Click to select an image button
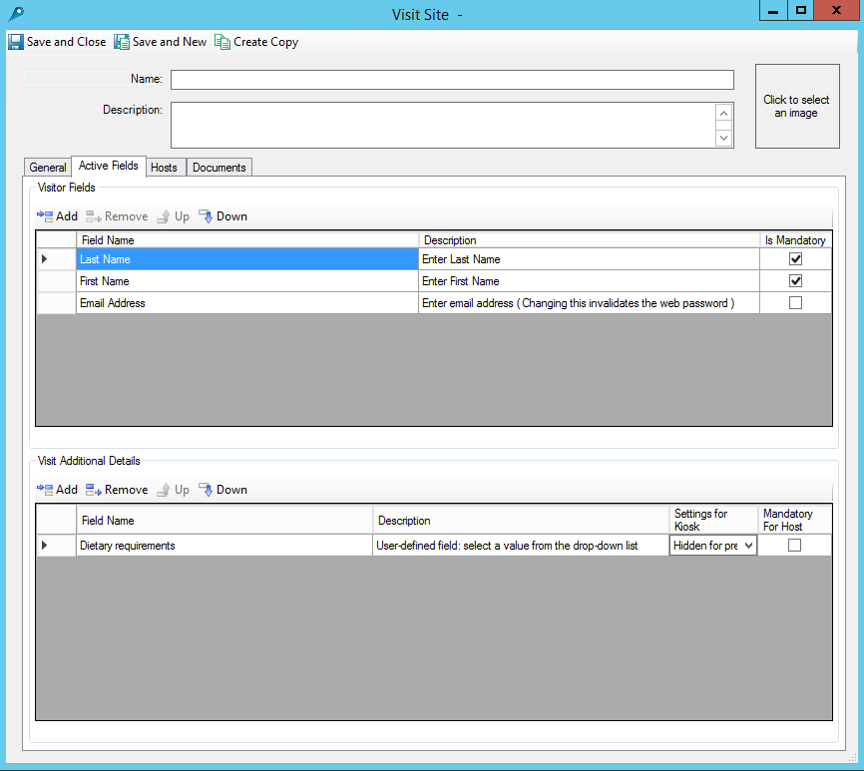Viewport: 864px width, 771px height. (x=797, y=107)
